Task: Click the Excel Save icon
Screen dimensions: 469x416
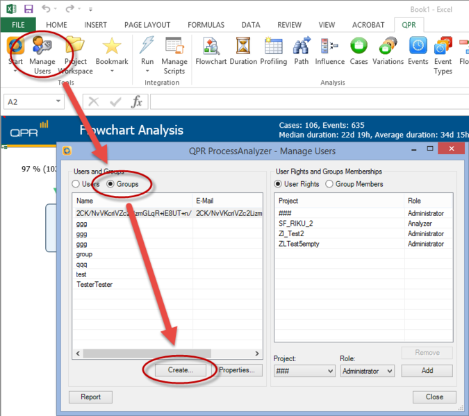Action: [28, 8]
